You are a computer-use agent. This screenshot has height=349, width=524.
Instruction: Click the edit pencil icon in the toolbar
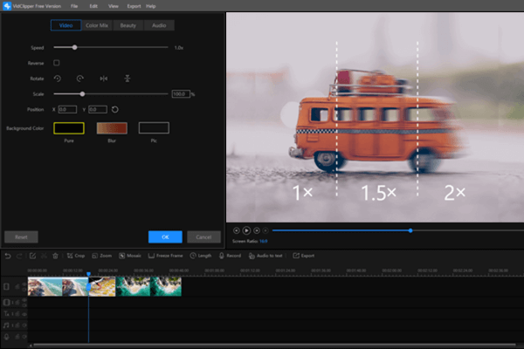click(x=32, y=256)
